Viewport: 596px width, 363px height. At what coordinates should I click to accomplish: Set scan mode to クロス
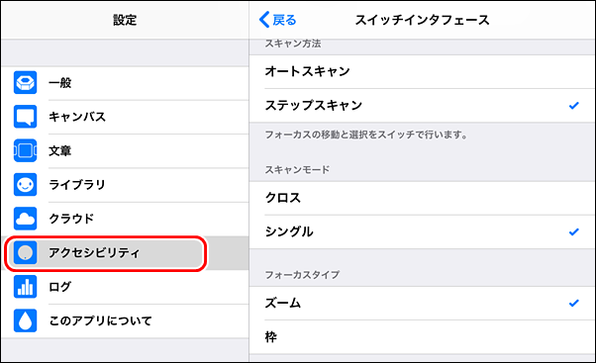pos(423,198)
